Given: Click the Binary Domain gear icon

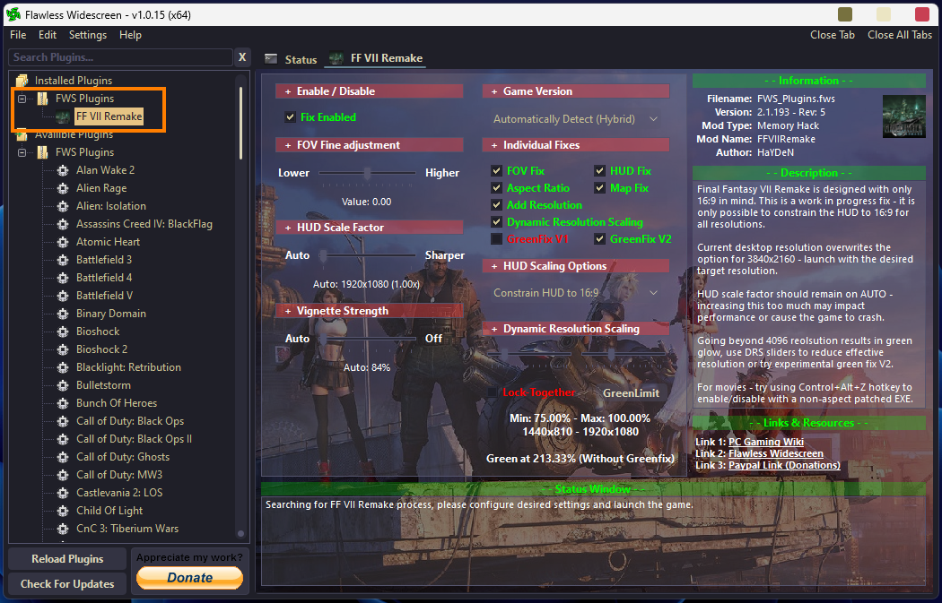Looking at the screenshot, I should [63, 314].
